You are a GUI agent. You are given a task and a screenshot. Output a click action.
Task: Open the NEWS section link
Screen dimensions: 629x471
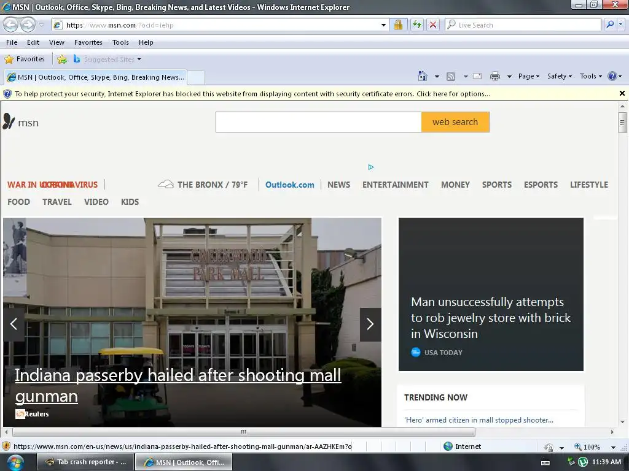(338, 185)
